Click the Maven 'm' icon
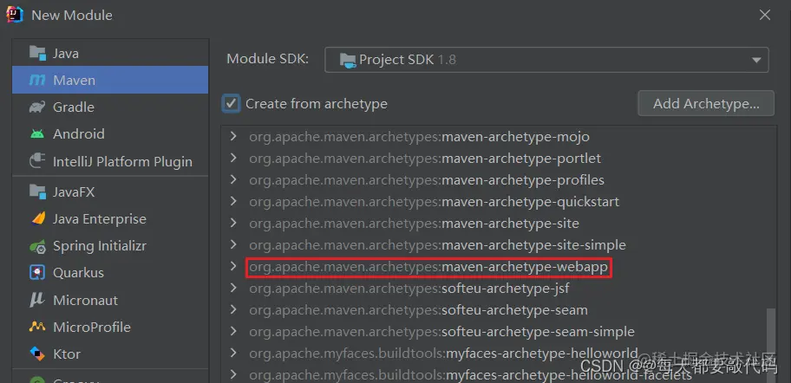 pyautogui.click(x=37, y=80)
